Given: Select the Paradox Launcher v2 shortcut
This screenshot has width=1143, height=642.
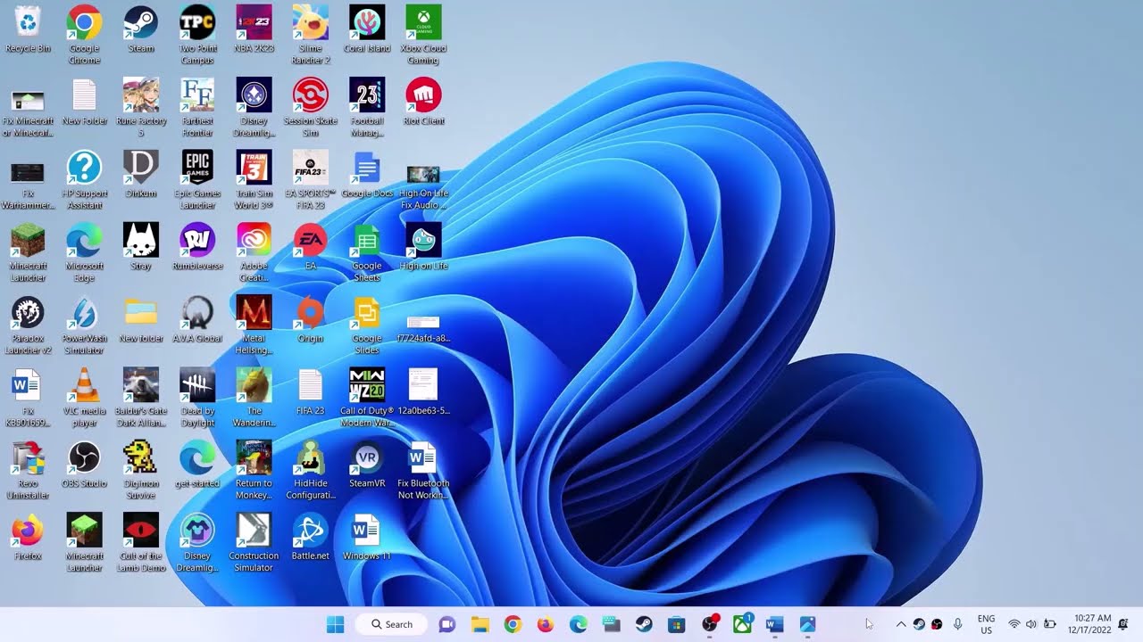Looking at the screenshot, I should 28,325.
